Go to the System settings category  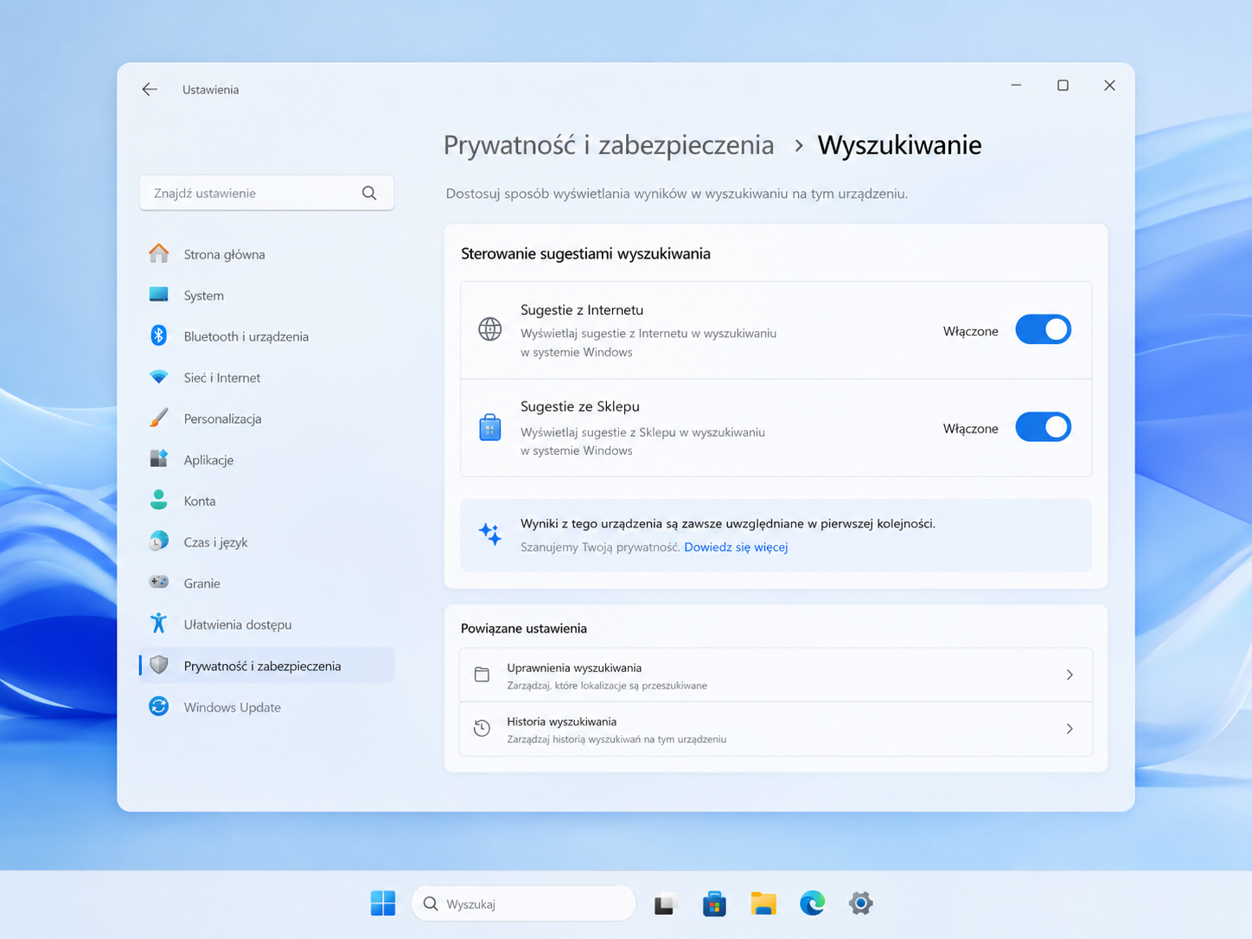(266, 295)
